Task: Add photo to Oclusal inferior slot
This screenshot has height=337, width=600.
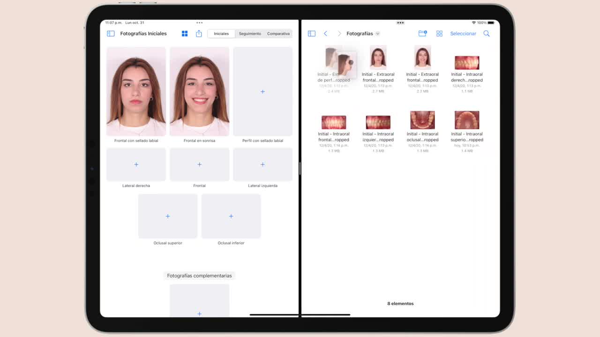Action: (231, 216)
